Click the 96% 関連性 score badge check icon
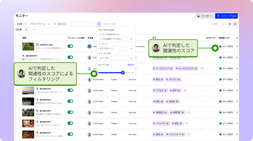Viewport: 253px width, 141px height. point(220,58)
